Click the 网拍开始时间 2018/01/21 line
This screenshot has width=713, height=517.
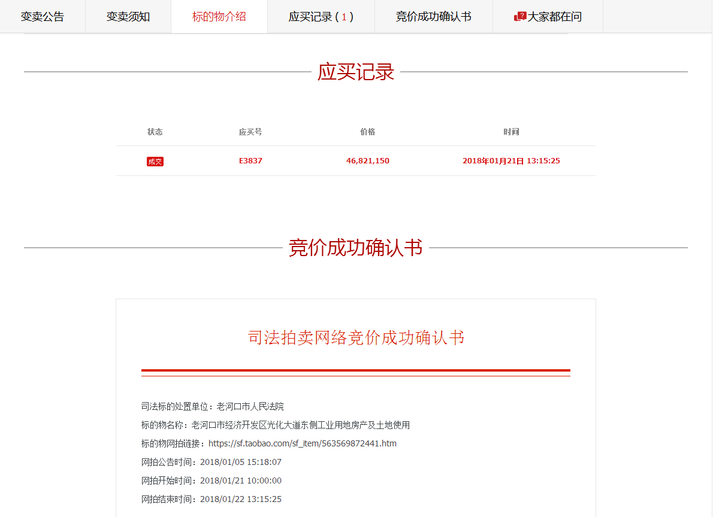click(212, 480)
